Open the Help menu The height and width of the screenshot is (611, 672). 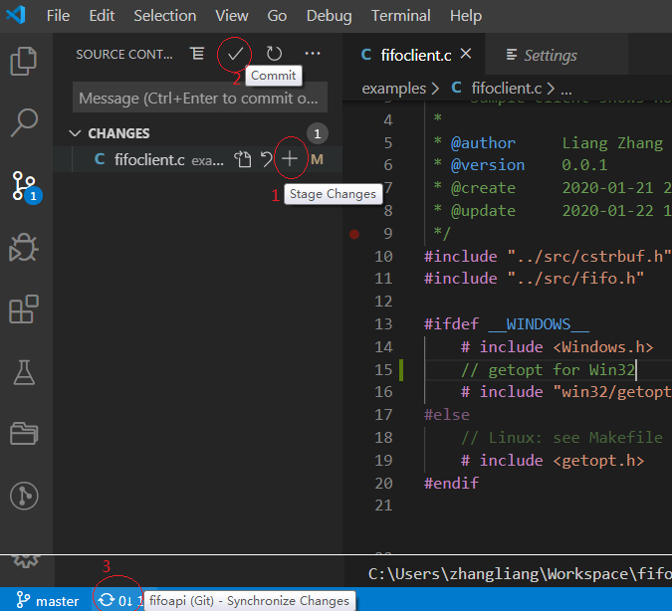tap(466, 16)
